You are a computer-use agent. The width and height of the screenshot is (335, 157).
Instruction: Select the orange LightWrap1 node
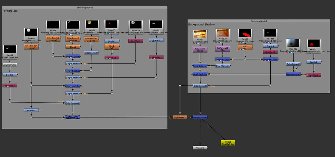point(180,117)
